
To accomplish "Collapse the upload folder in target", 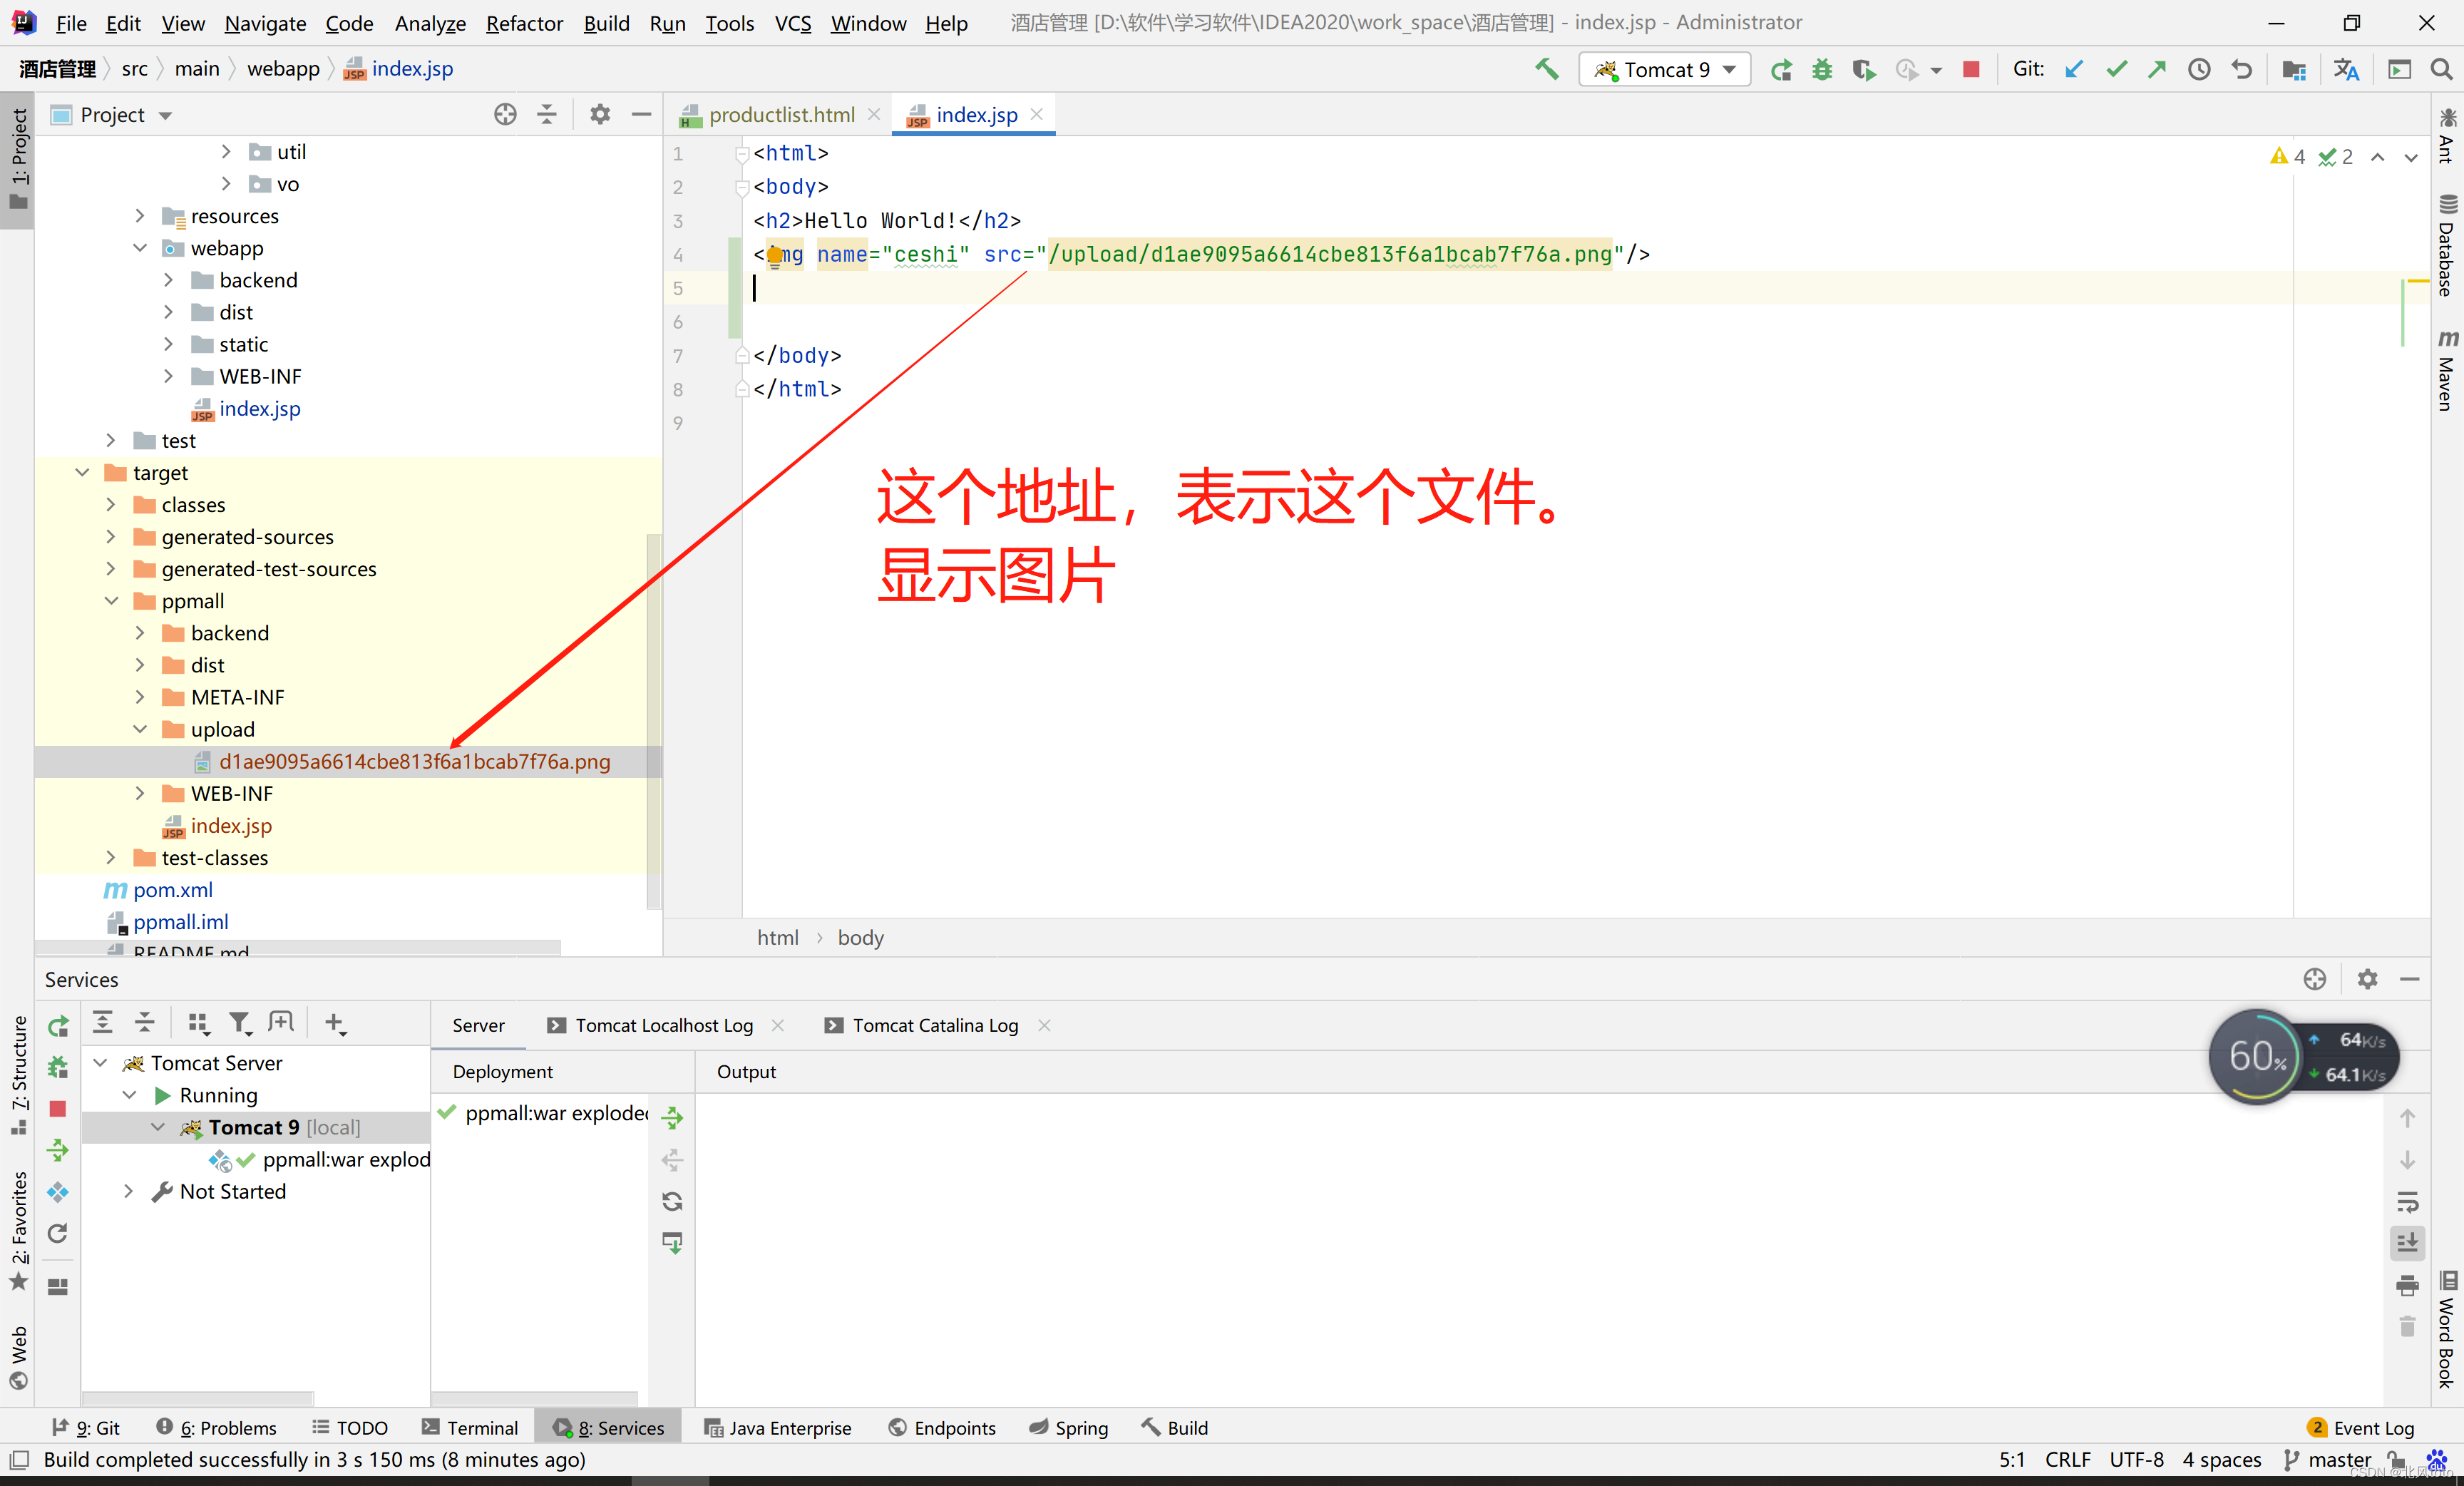I will 140,729.
